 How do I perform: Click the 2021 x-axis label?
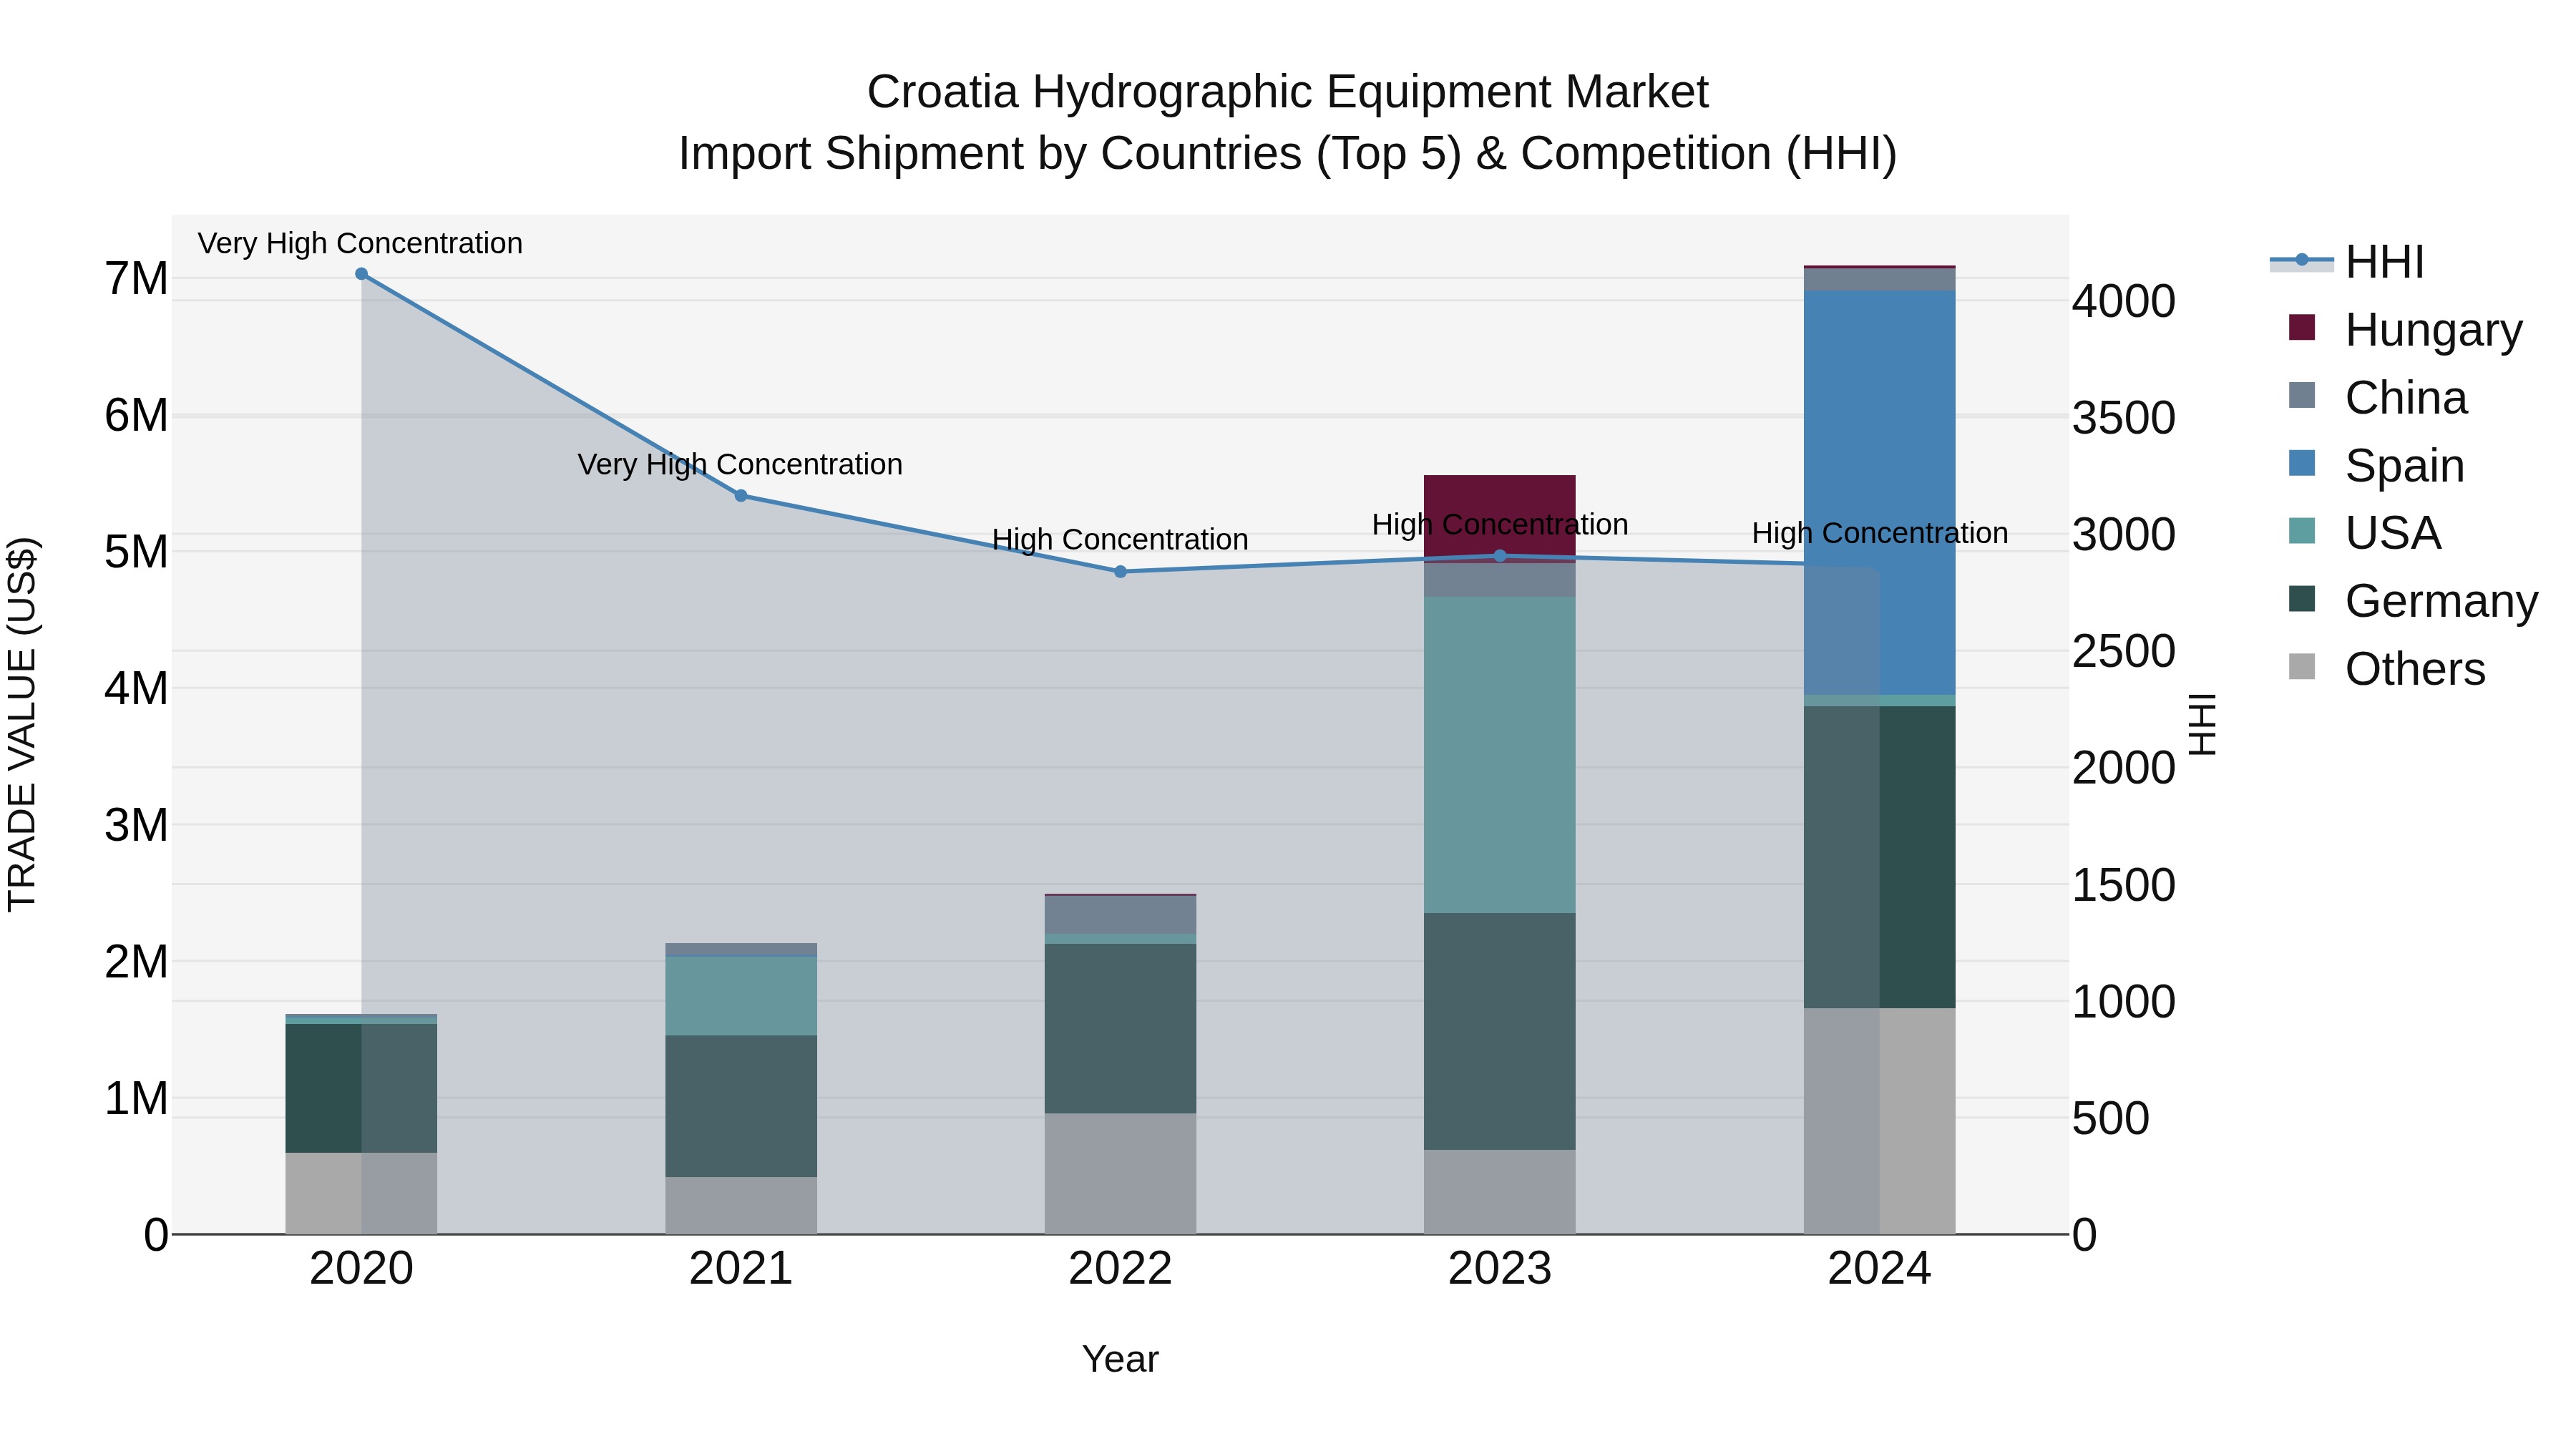click(x=741, y=1269)
